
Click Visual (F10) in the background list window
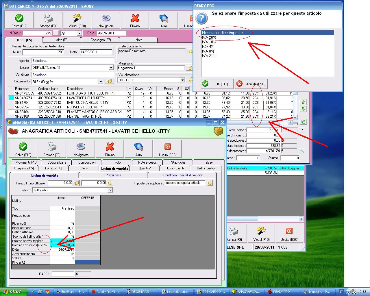262,233
